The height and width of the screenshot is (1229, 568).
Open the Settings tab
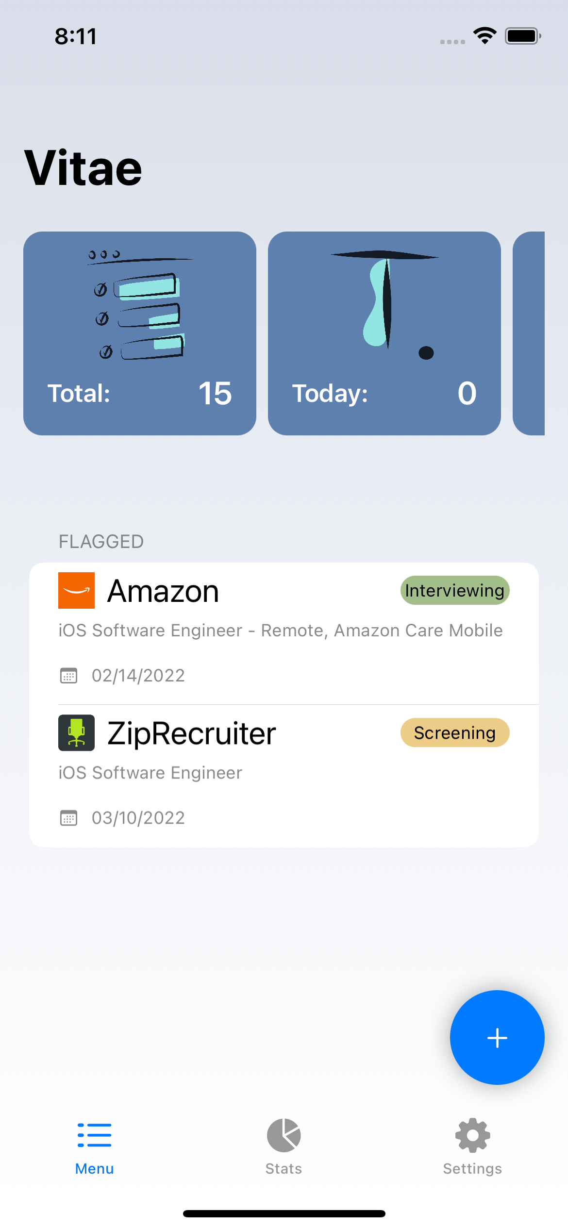(472, 1147)
